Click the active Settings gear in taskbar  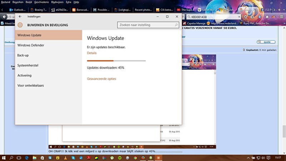[158, 157]
